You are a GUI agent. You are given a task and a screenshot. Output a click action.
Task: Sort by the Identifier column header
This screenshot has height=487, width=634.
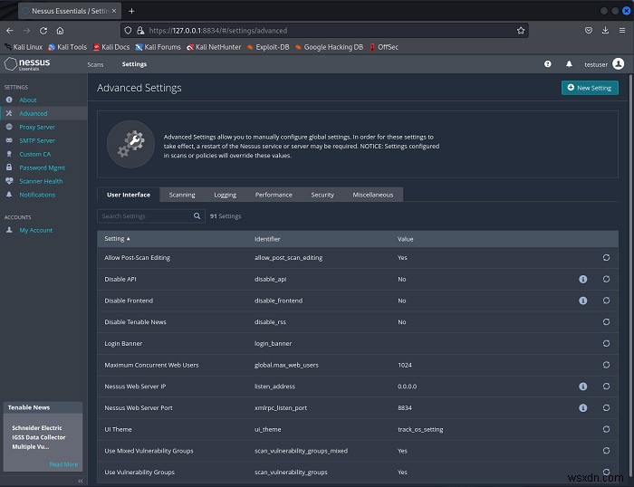tap(267, 239)
